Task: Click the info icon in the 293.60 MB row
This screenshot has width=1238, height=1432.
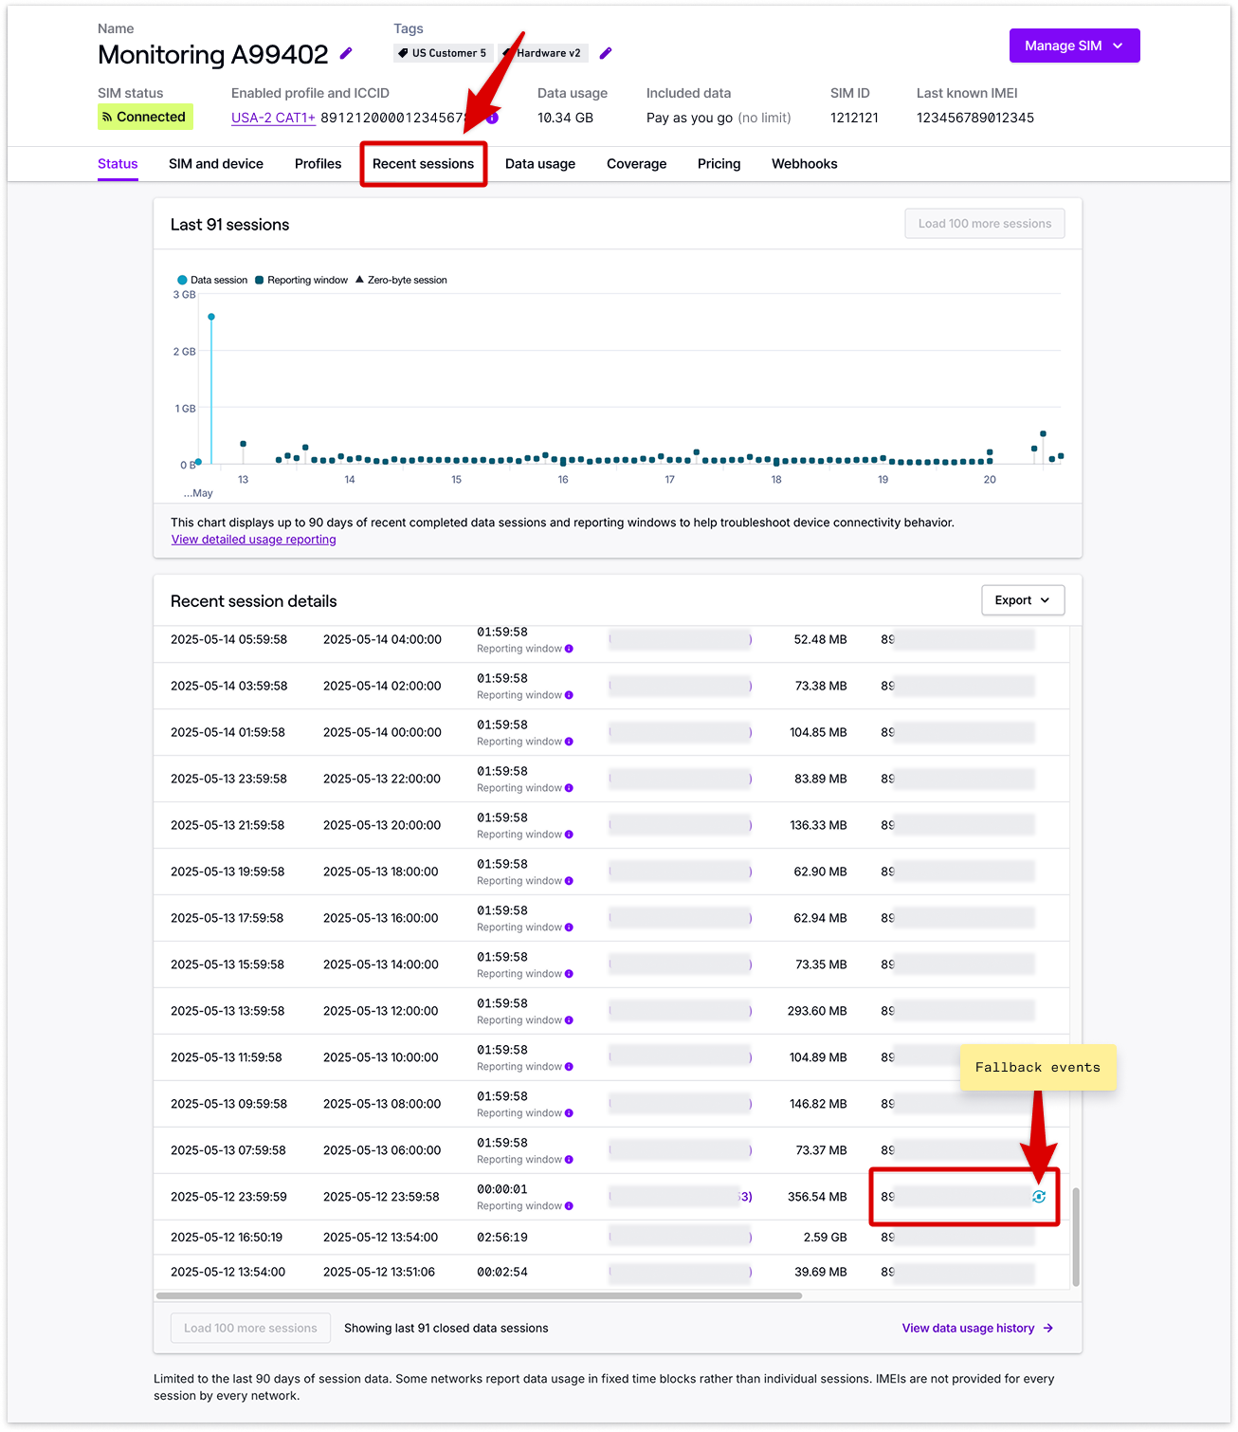Action: point(569,1020)
